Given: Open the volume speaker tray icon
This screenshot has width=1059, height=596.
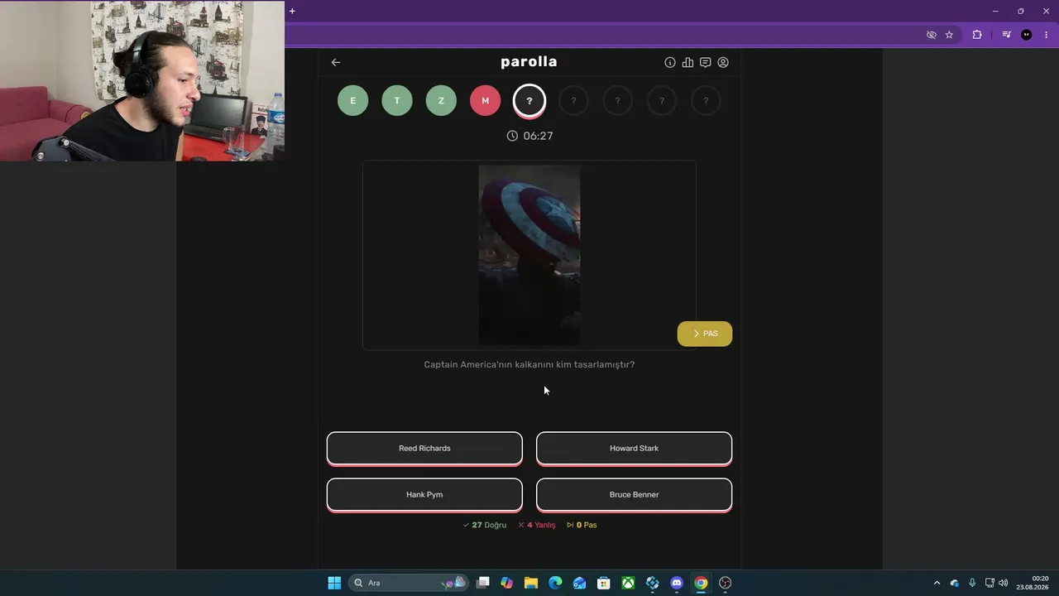Looking at the screenshot, I should (1004, 583).
